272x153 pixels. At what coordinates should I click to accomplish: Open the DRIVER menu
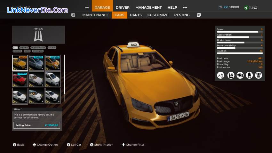coord(123,7)
